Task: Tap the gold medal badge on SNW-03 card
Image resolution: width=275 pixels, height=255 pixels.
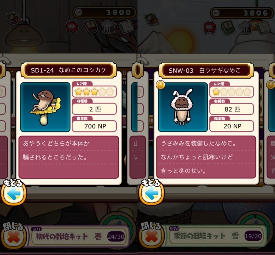Action: 160,85
